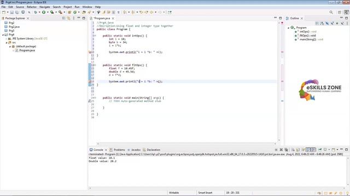Collapse the src folder node

pyautogui.click(x=6, y=42)
